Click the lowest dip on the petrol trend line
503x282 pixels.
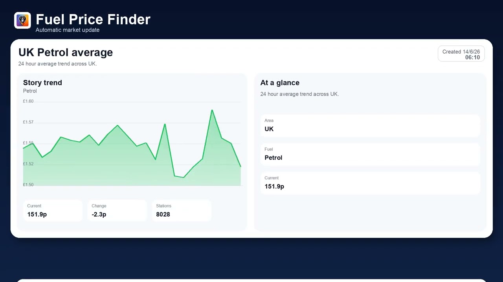tap(184, 177)
